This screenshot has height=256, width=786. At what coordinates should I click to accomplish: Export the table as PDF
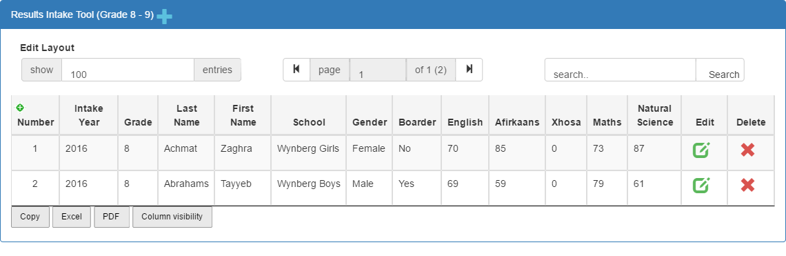pos(112,217)
